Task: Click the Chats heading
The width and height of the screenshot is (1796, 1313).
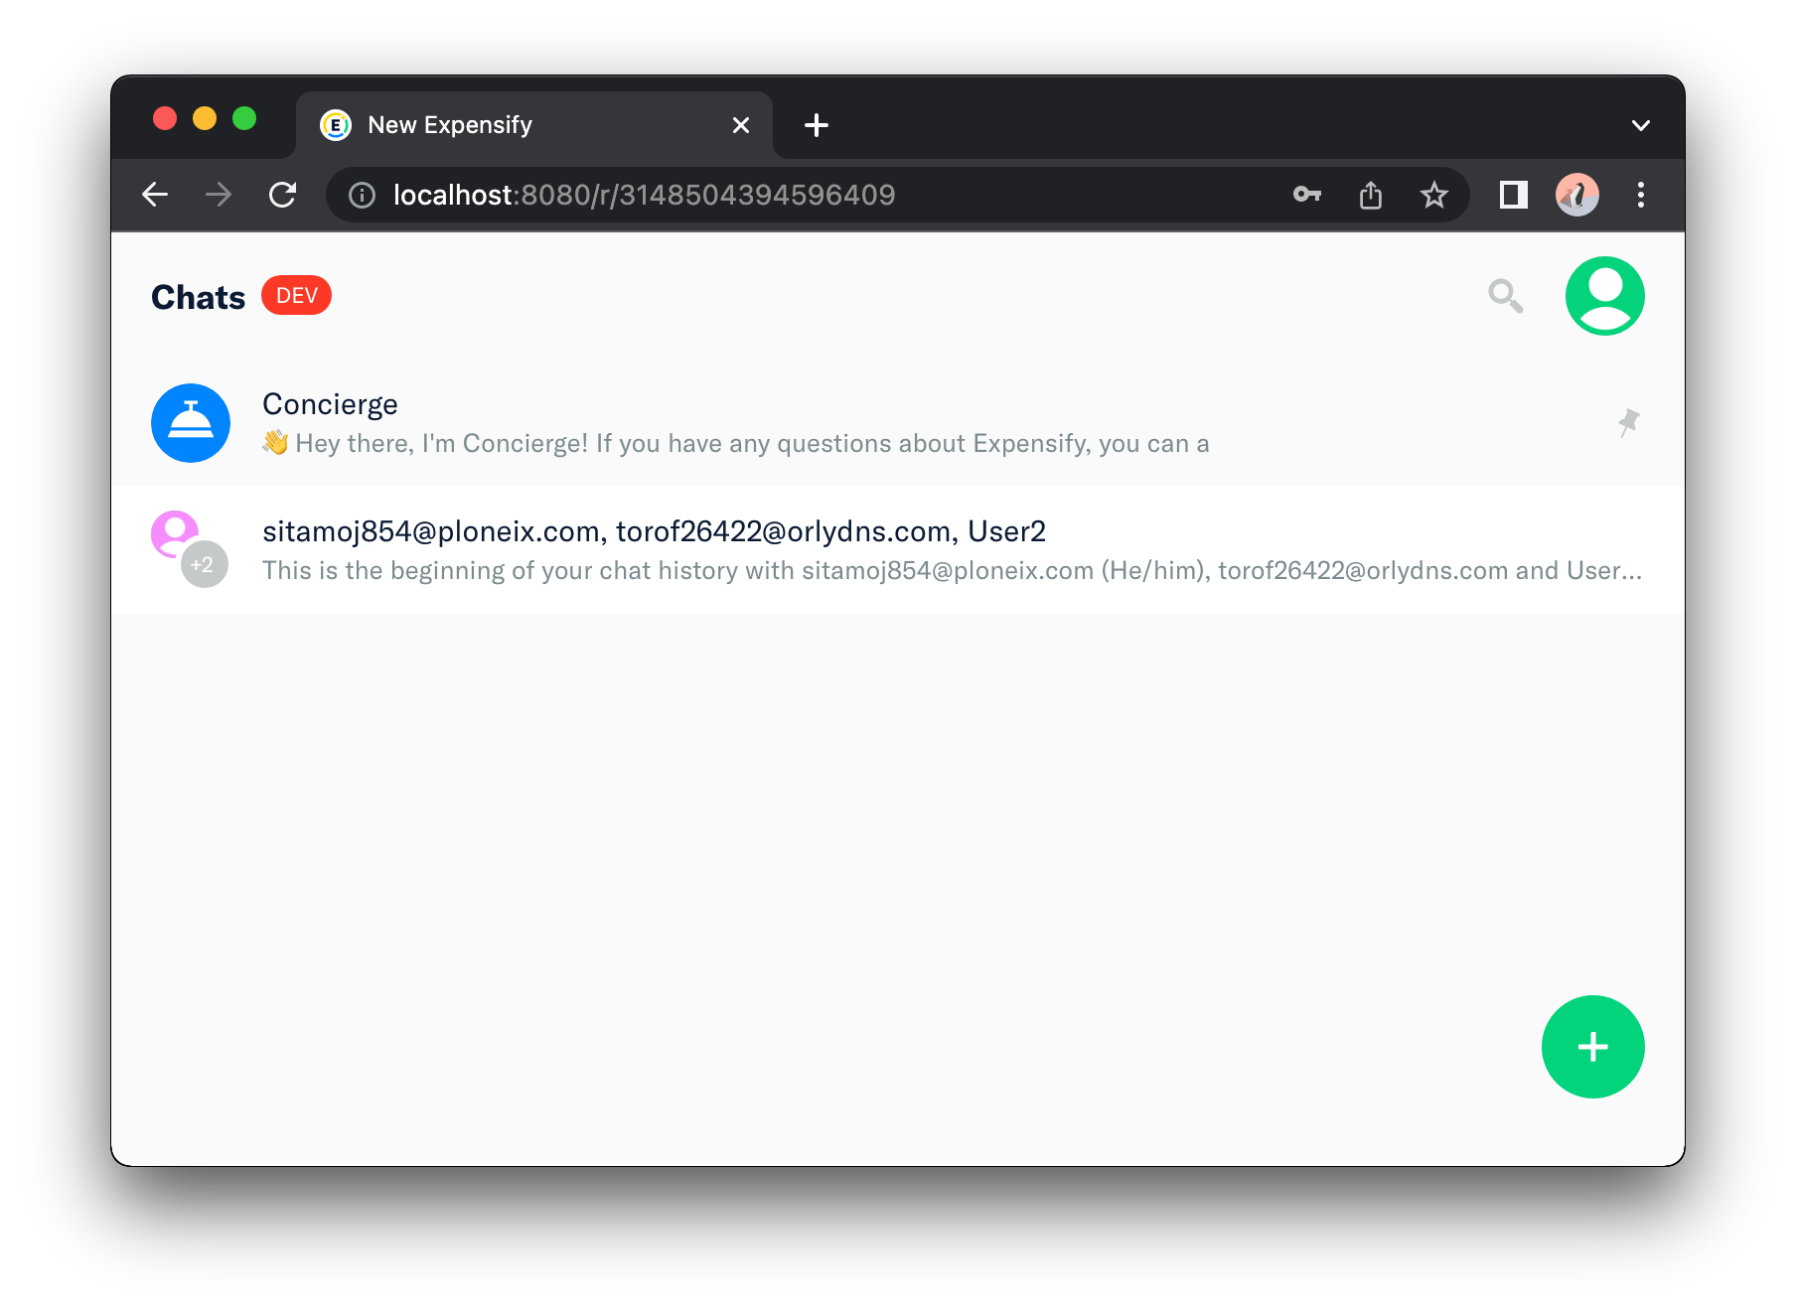Action: (198, 297)
